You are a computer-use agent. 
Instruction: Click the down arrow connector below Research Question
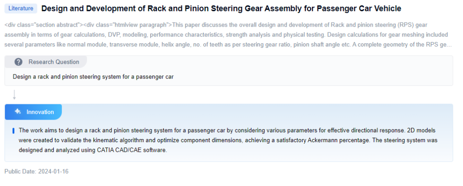click(14, 95)
